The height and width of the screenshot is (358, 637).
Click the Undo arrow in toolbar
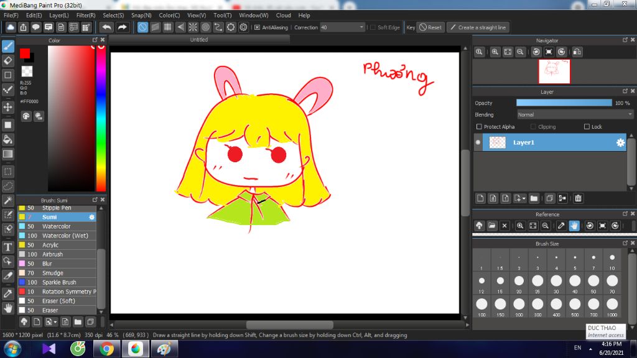(106, 27)
